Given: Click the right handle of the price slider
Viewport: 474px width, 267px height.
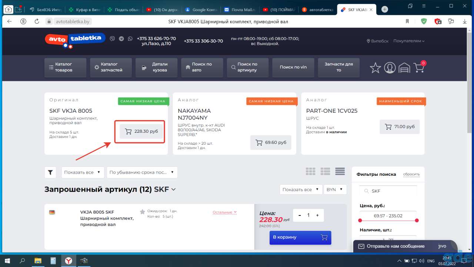Looking at the screenshot, I should pyautogui.click(x=417, y=221).
